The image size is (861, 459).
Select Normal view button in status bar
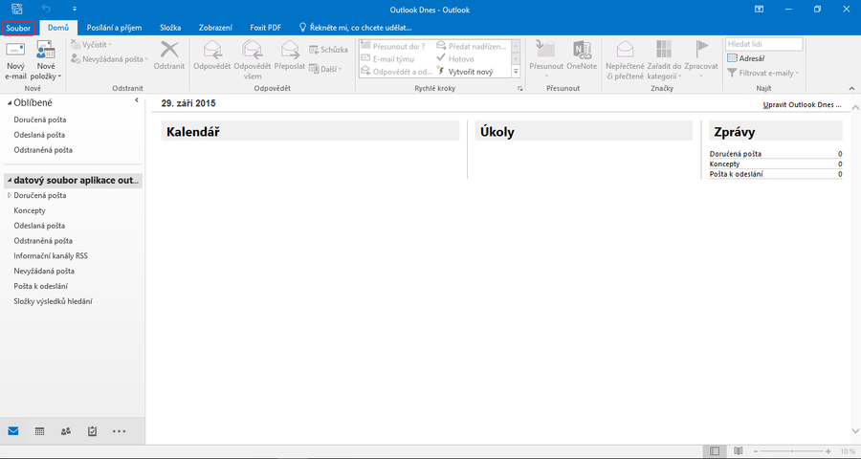click(x=713, y=450)
